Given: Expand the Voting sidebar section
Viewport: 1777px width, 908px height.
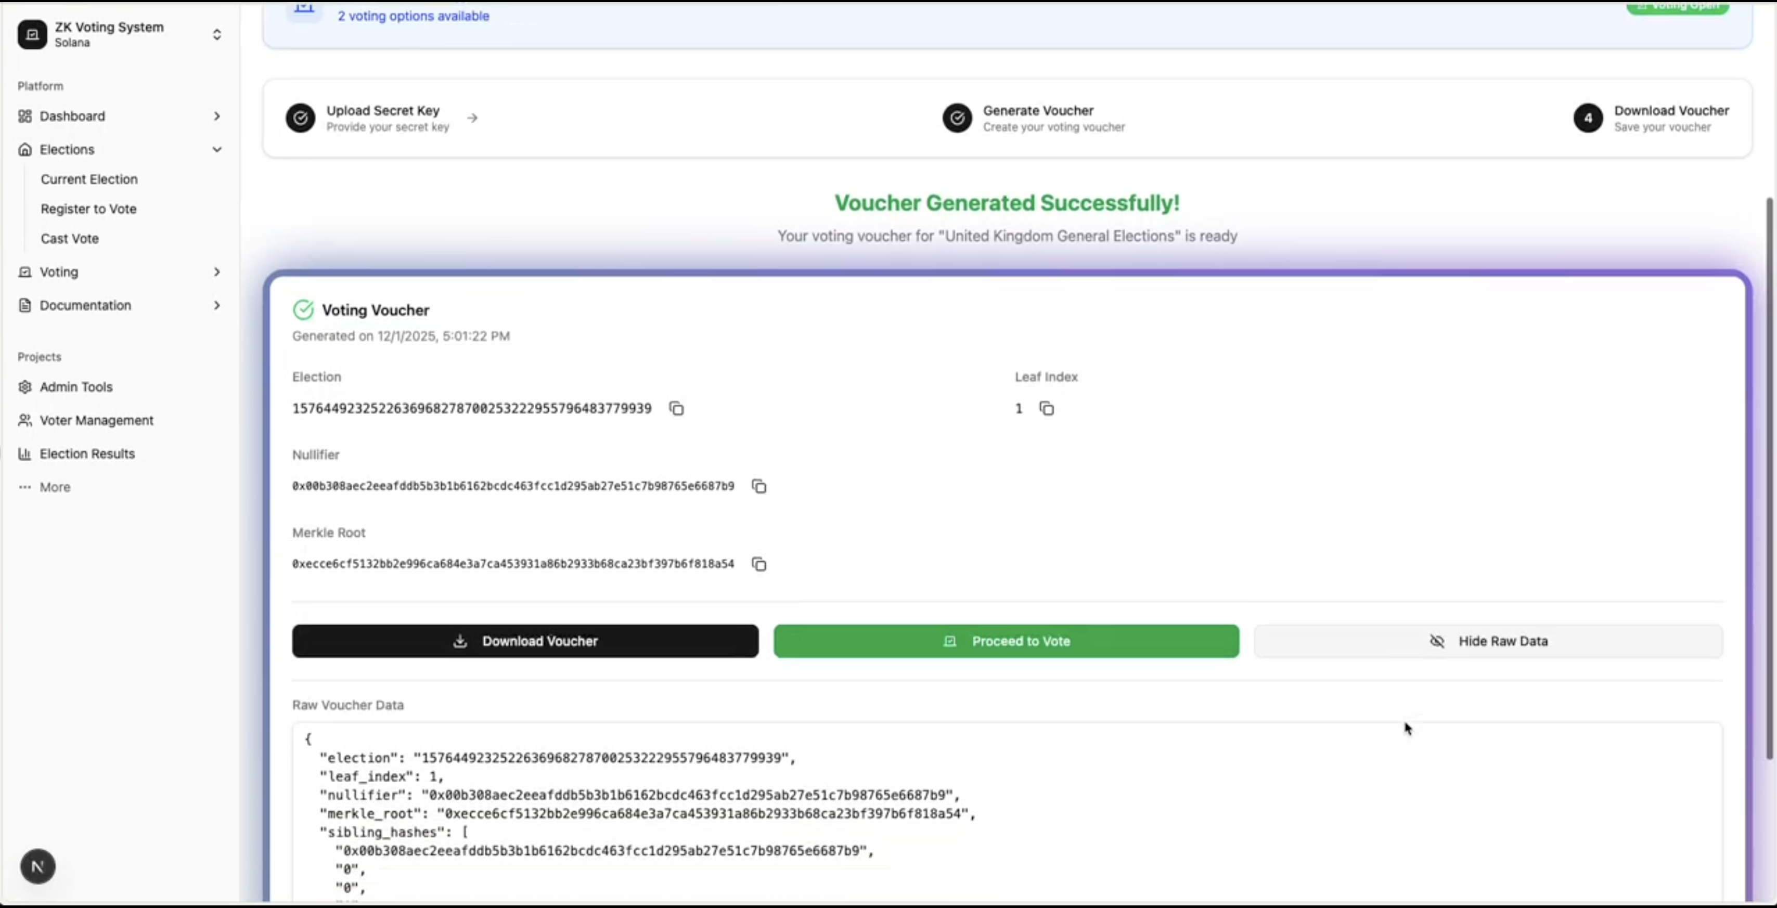Looking at the screenshot, I should [216, 271].
